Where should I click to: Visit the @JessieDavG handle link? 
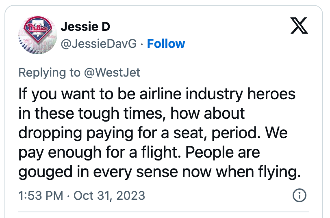tap(98, 44)
